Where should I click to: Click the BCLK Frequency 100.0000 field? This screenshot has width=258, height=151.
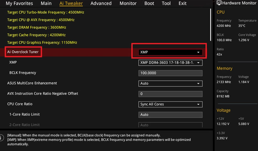tap(170, 73)
